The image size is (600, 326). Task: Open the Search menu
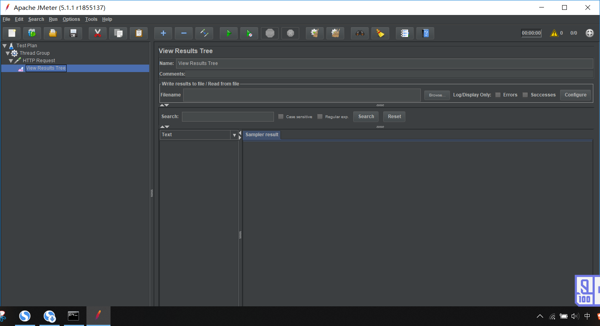[x=36, y=19]
